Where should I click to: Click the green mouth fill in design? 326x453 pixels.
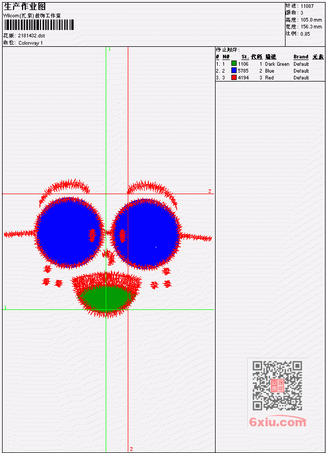coord(106,298)
